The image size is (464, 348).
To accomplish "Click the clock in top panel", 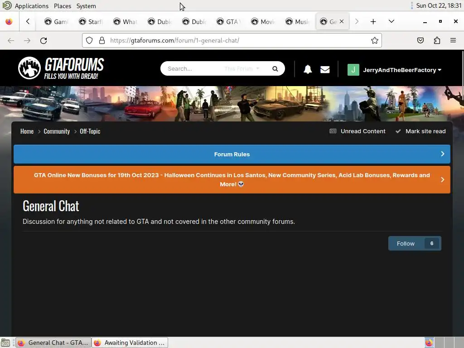I will (439, 5).
